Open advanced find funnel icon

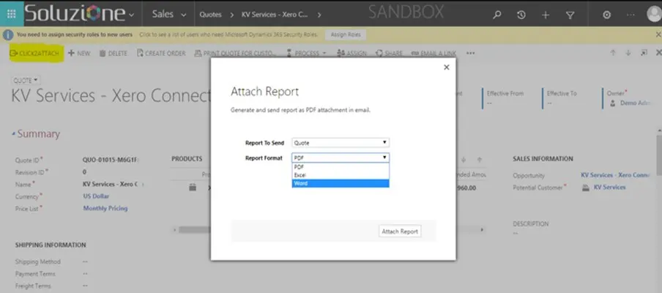[x=570, y=15]
